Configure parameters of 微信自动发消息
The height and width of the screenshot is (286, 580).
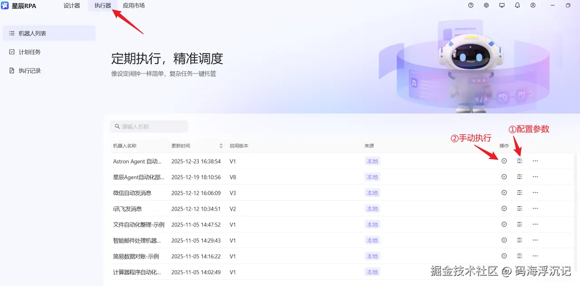[x=520, y=193]
